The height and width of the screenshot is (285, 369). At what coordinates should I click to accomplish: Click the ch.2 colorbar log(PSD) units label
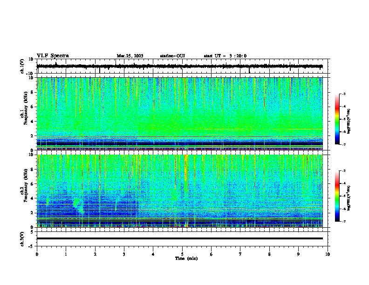[349, 198]
